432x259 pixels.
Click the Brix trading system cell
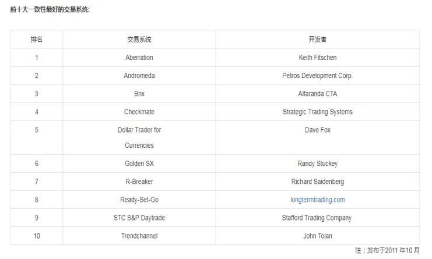pos(139,94)
